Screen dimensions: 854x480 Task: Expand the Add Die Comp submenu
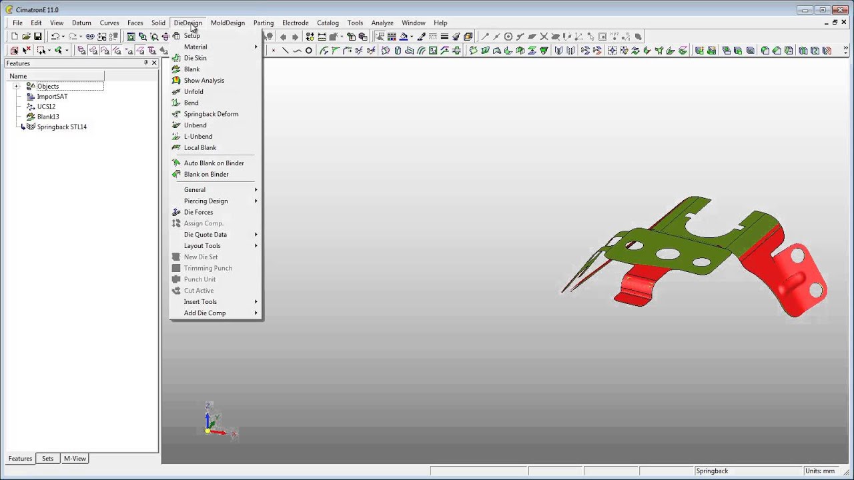[216, 313]
